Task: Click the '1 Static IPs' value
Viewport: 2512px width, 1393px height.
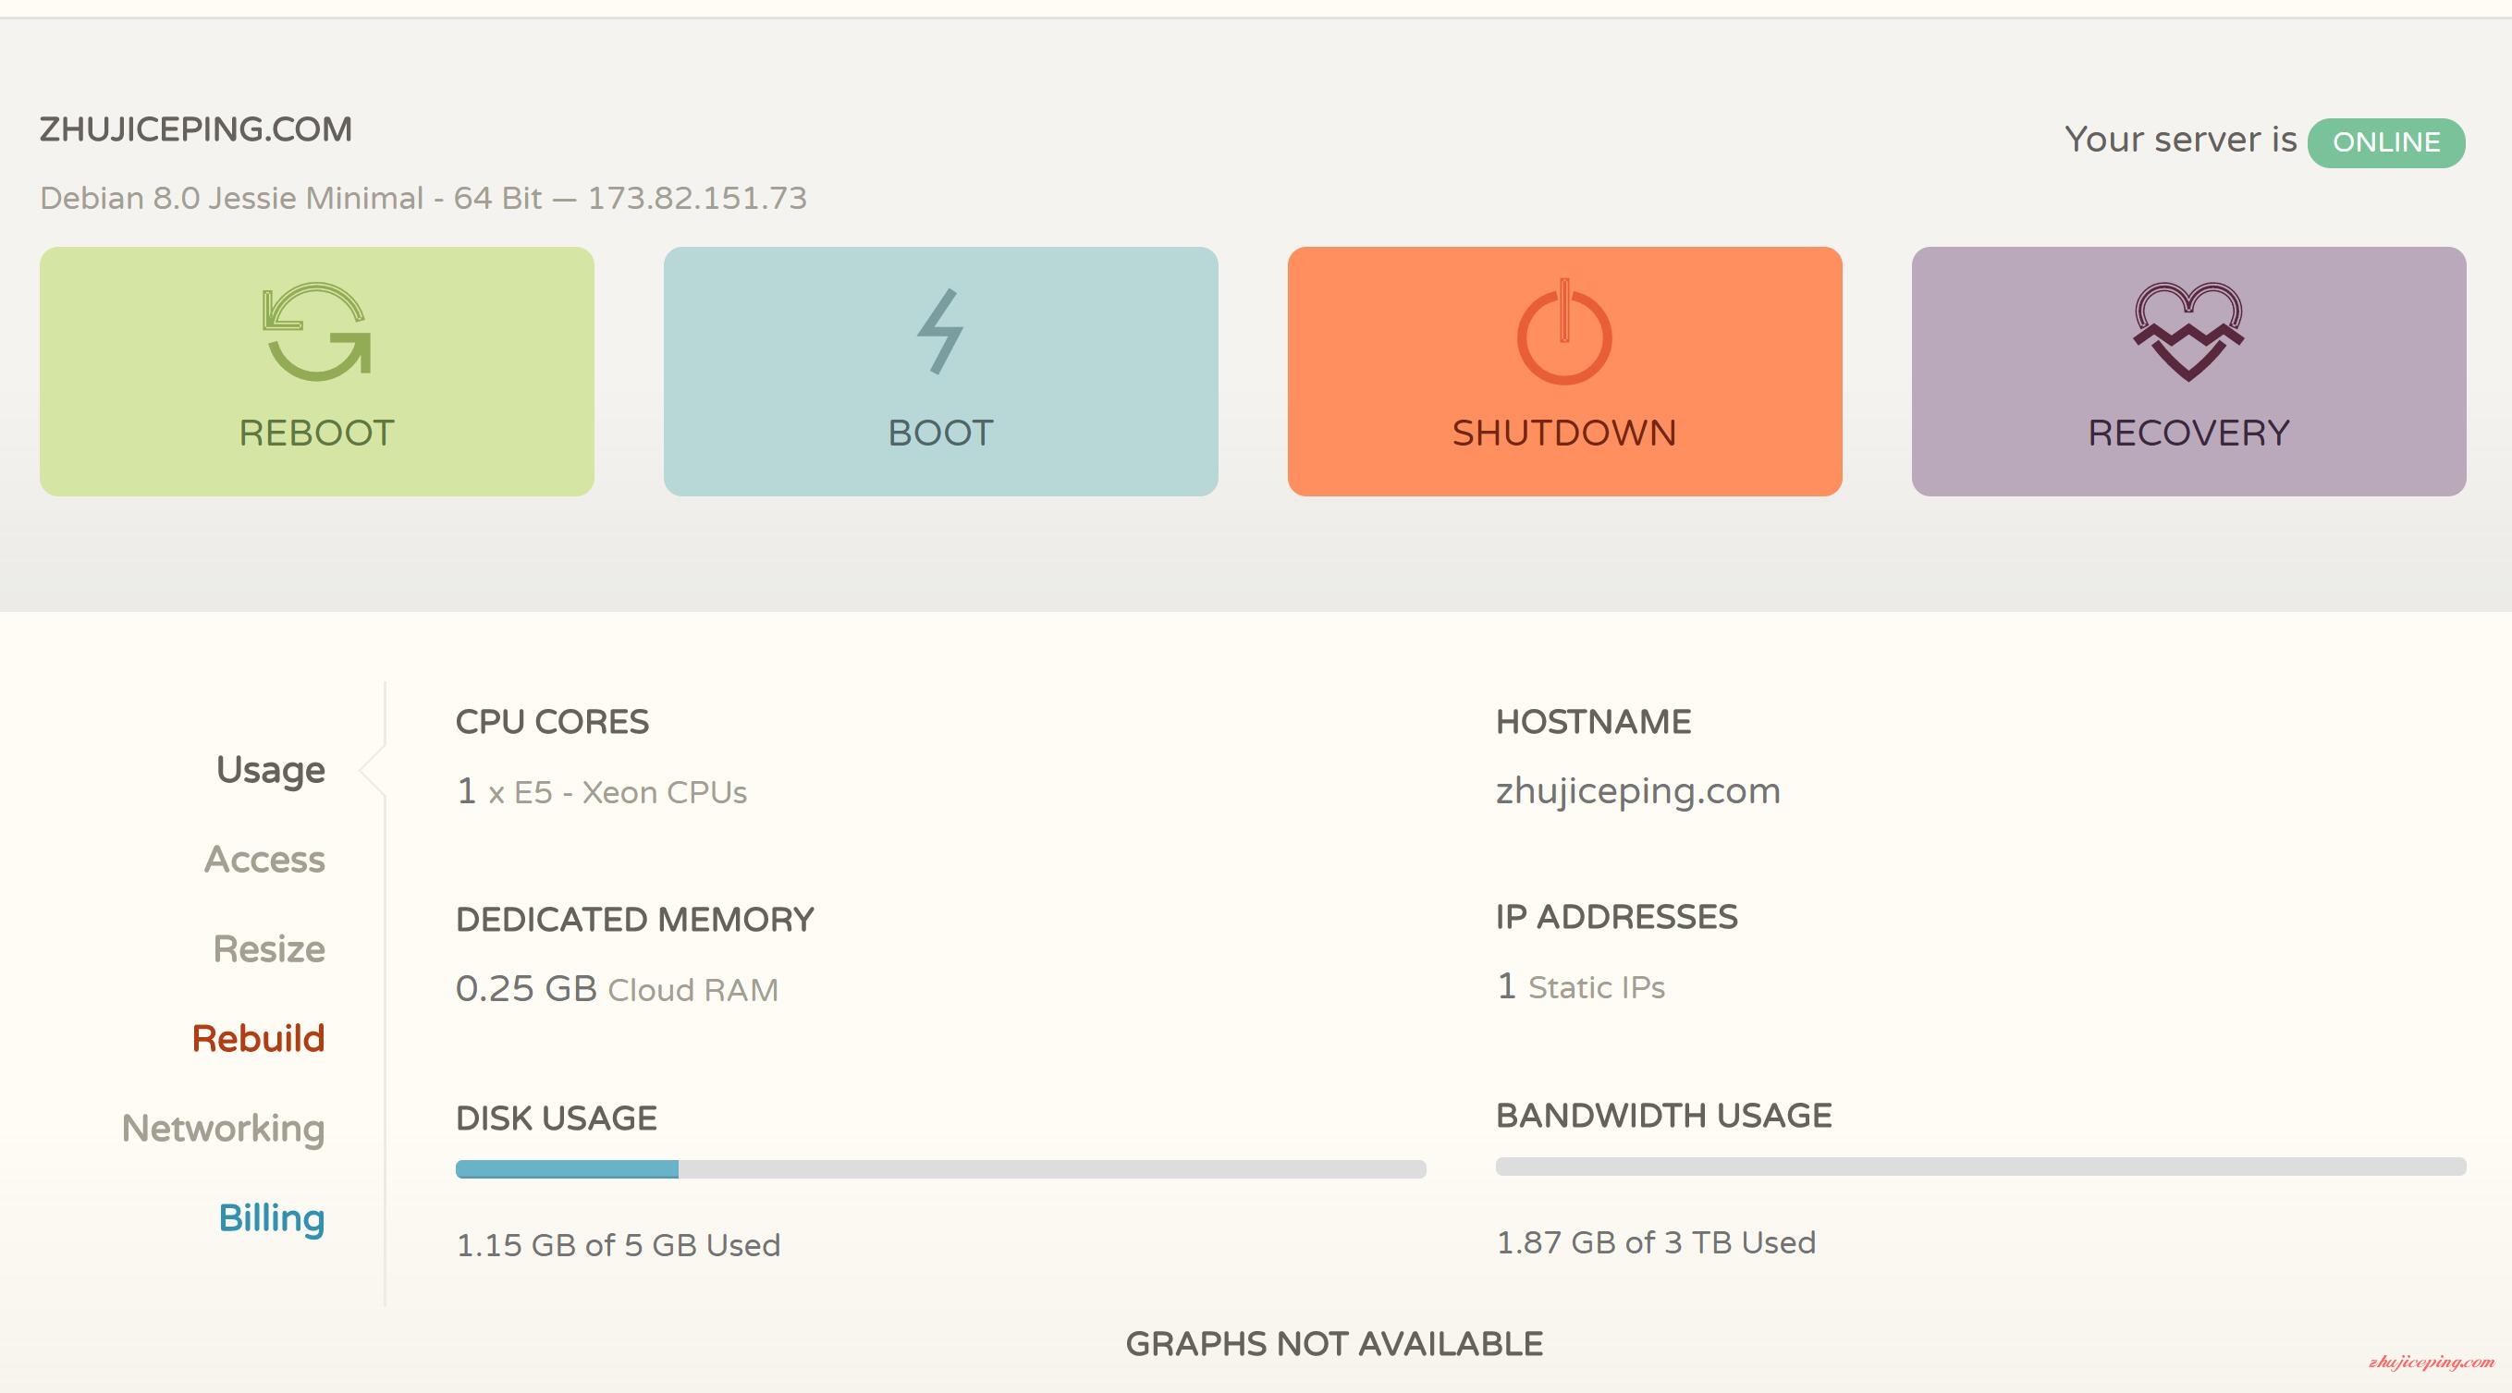Action: 1581,986
